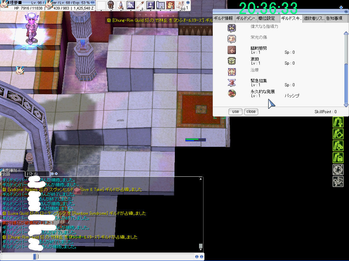Click the second green shortcut icon
The height and width of the screenshot is (261, 349).
338,134
